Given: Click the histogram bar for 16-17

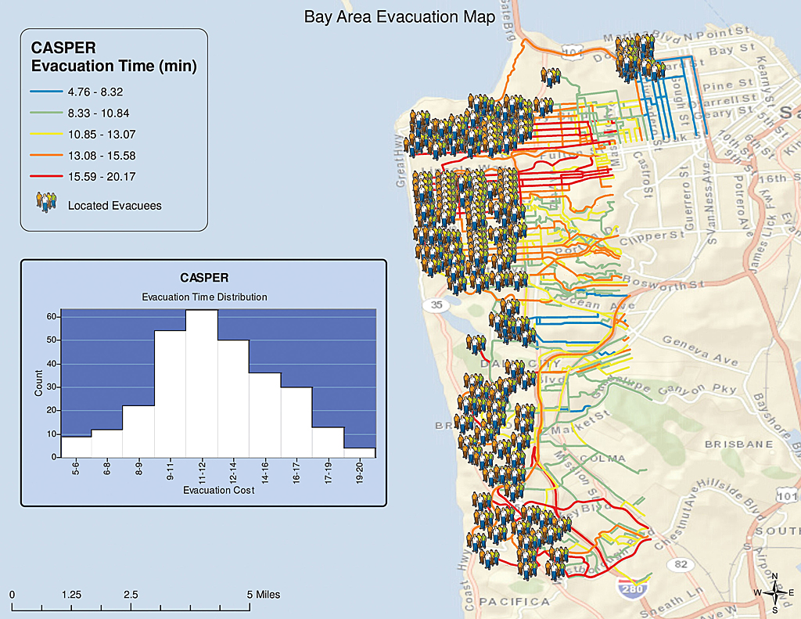Looking at the screenshot, I should [x=296, y=423].
